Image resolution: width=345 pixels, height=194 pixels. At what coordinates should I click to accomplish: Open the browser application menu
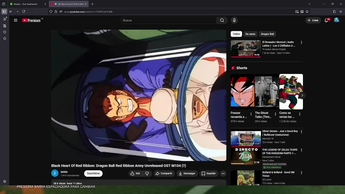coord(341,12)
